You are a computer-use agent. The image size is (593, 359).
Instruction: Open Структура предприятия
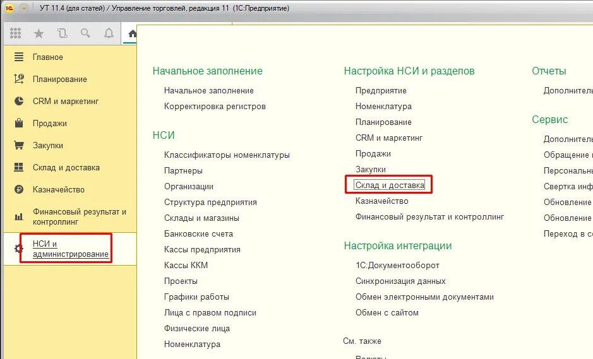[210, 203]
